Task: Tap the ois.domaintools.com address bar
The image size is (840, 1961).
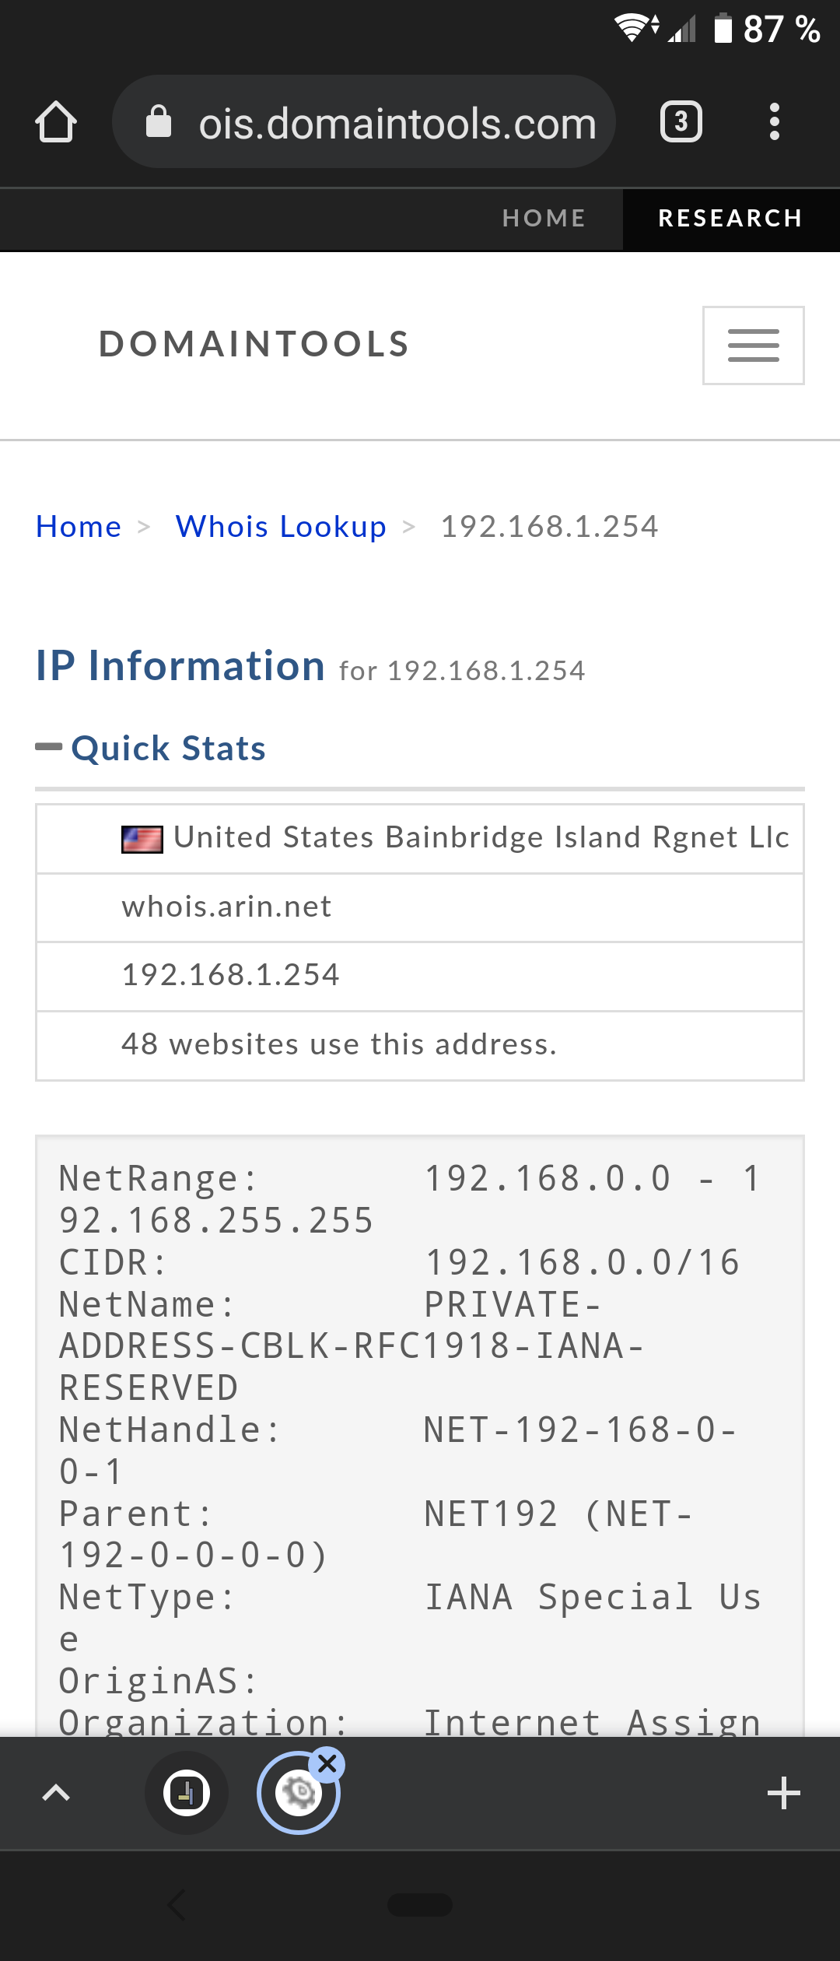Action: coord(364,121)
